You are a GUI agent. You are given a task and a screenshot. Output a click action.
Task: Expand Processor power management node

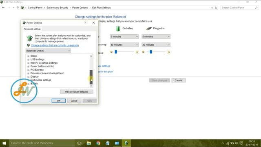click(x=28, y=73)
